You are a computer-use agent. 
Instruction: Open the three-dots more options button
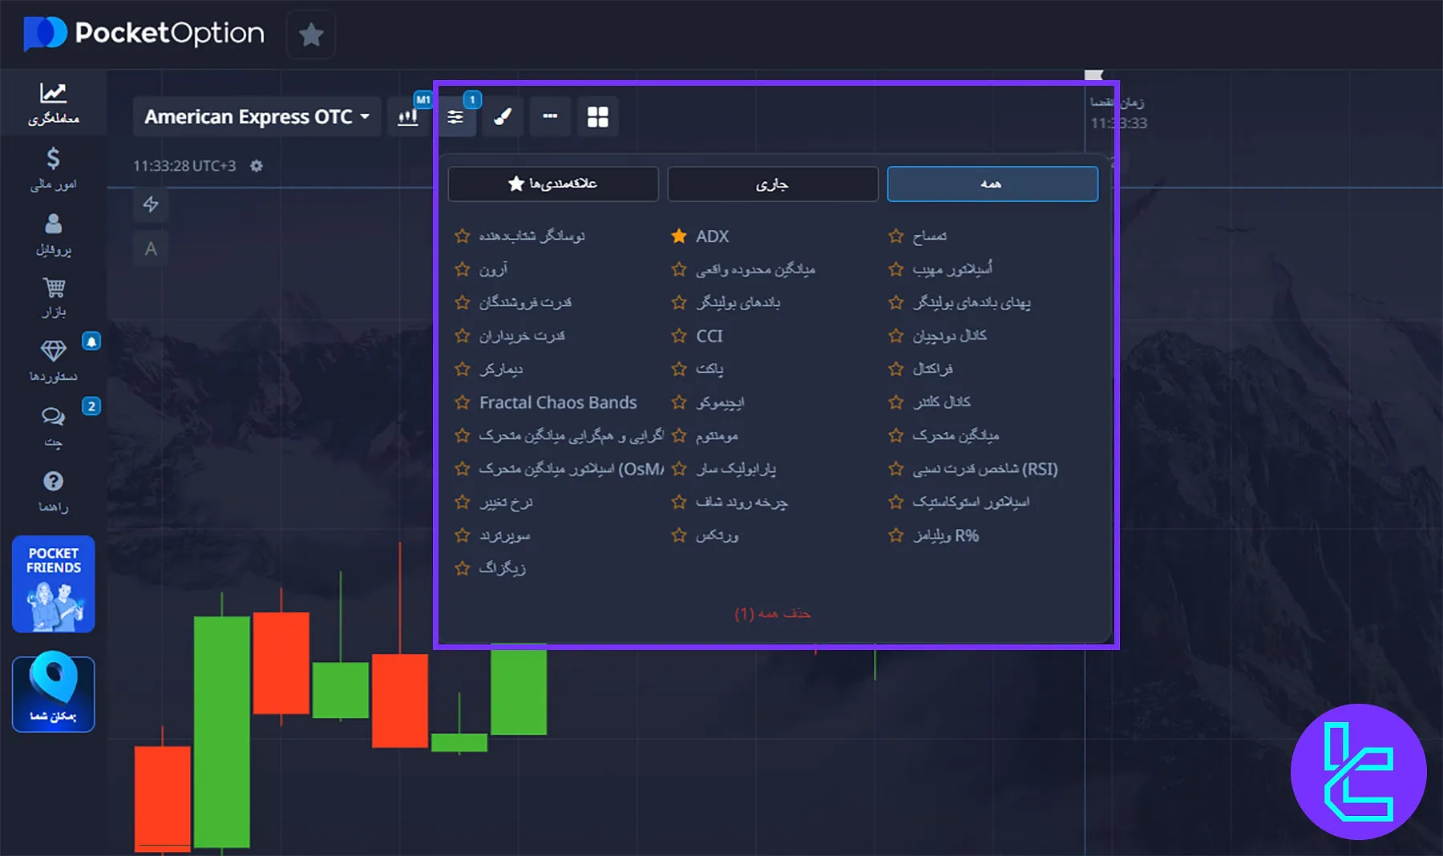tap(550, 117)
